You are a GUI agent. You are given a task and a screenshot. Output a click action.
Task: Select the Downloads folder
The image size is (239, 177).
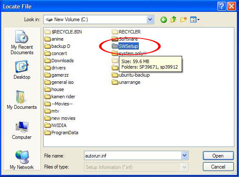59,61
